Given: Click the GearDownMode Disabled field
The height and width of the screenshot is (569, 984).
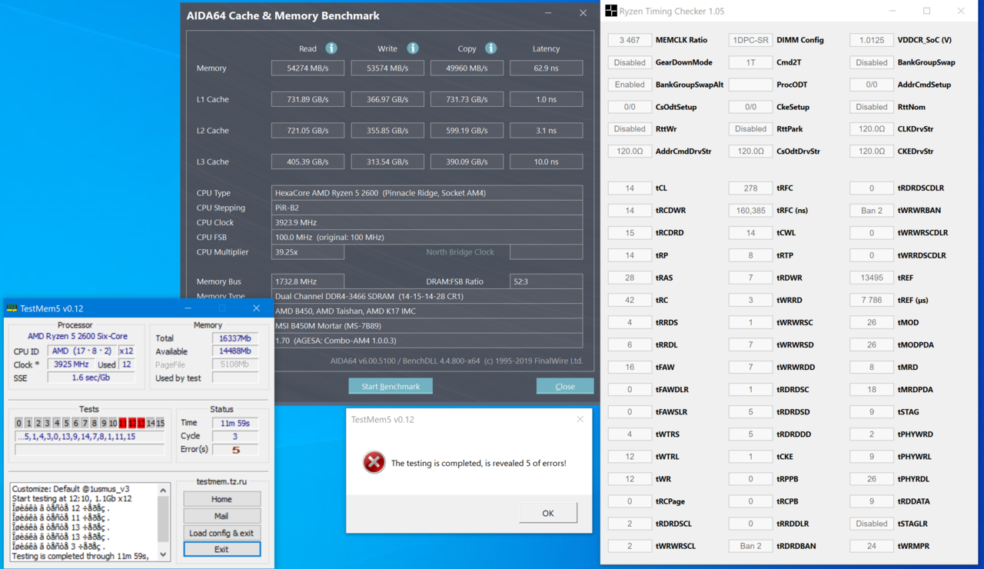Looking at the screenshot, I should coord(630,62).
